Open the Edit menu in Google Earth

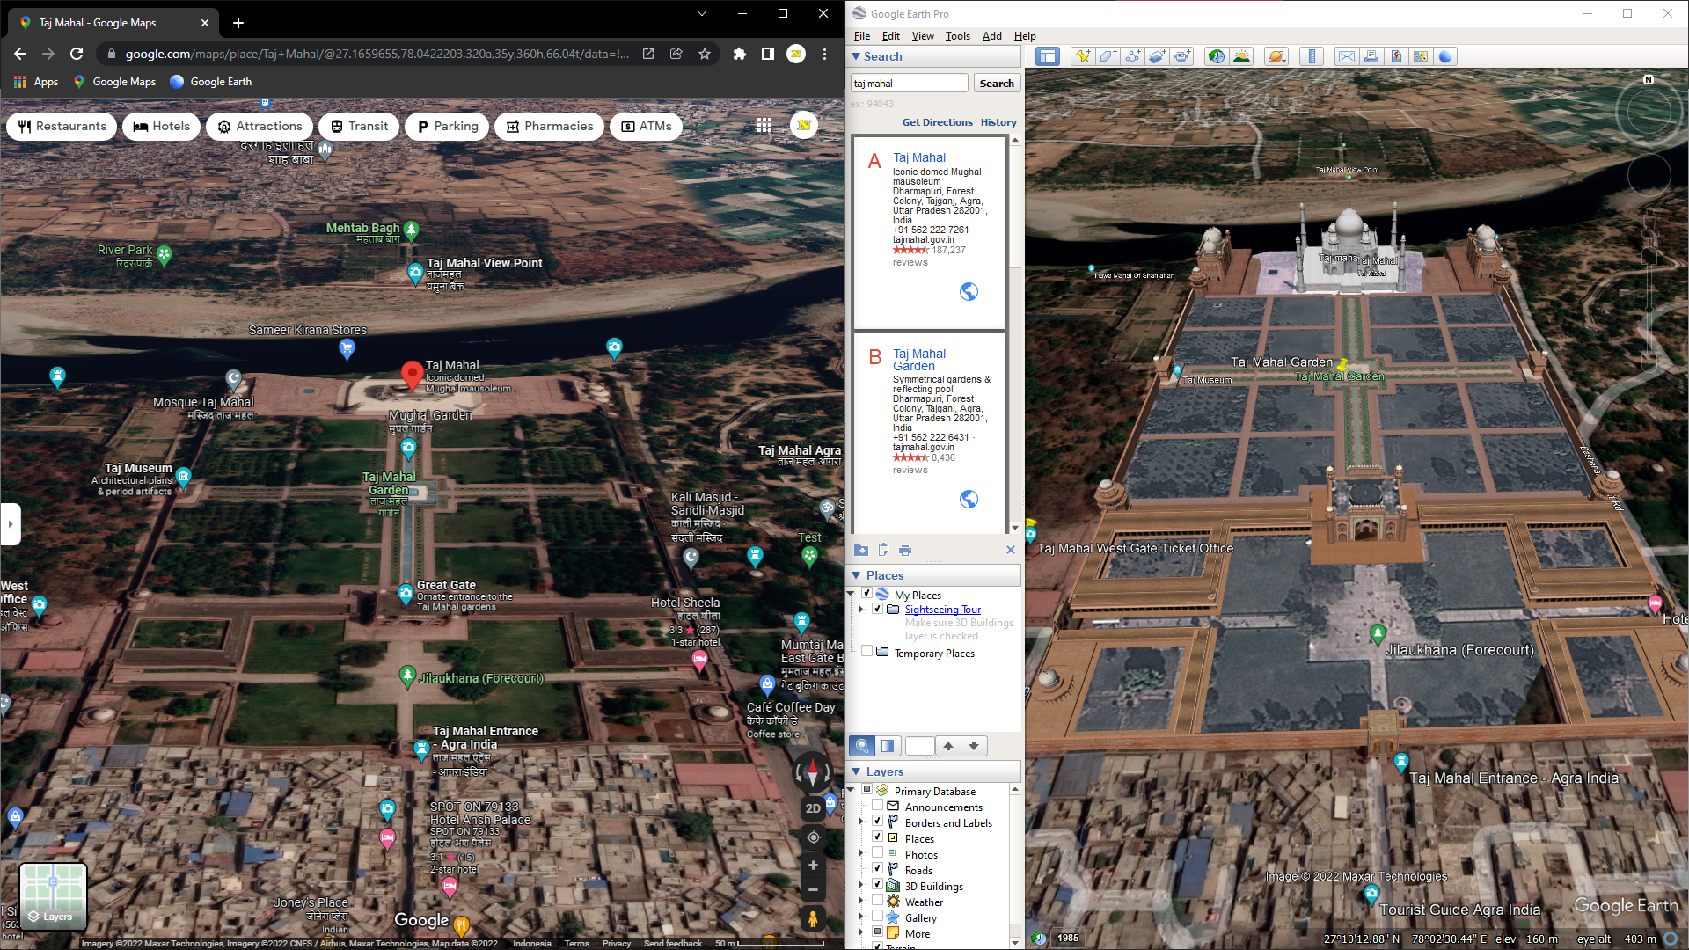point(891,36)
